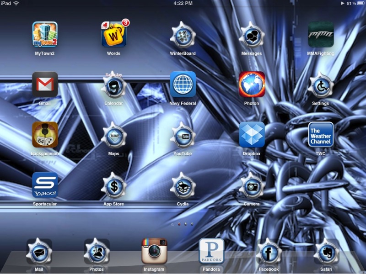Tap the Spotlight search page indicator
This screenshot has height=274, width=366.
point(172,224)
